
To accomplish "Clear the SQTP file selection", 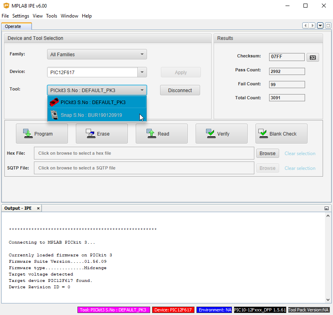I will point(300,168).
